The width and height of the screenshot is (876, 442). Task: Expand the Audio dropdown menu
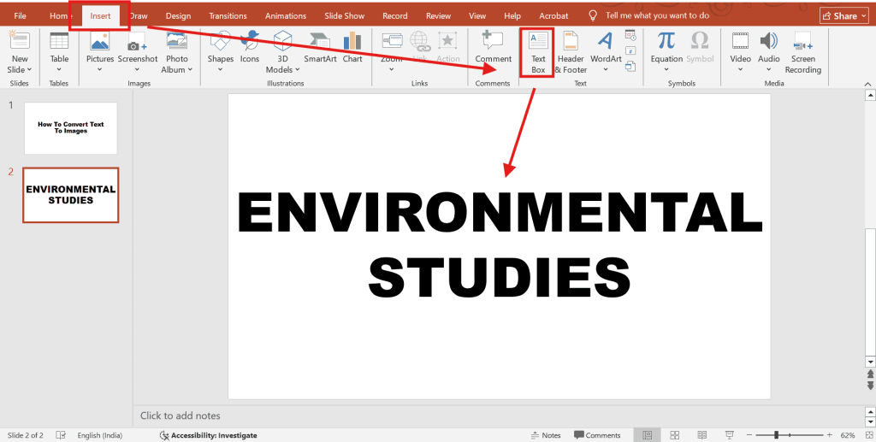[769, 70]
